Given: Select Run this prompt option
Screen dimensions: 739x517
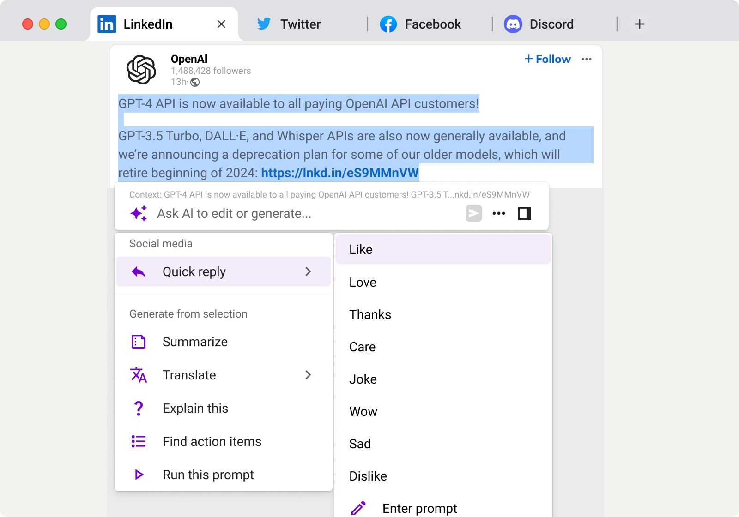Looking at the screenshot, I should (x=224, y=475).
